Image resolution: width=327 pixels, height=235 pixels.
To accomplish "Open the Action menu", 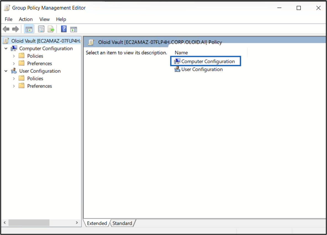I will pyautogui.click(x=26, y=19).
